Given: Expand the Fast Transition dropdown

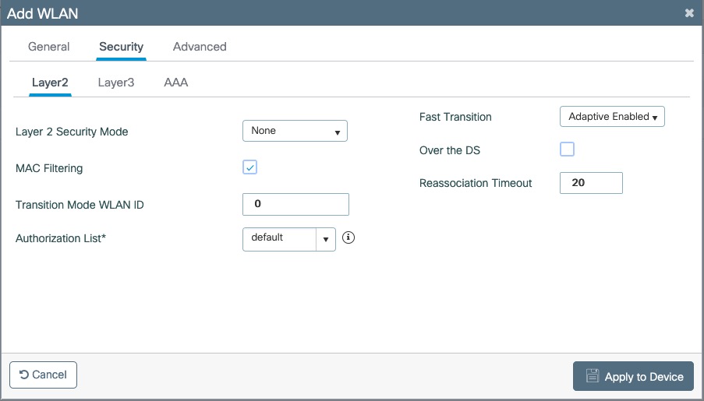Looking at the screenshot, I should pyautogui.click(x=612, y=117).
